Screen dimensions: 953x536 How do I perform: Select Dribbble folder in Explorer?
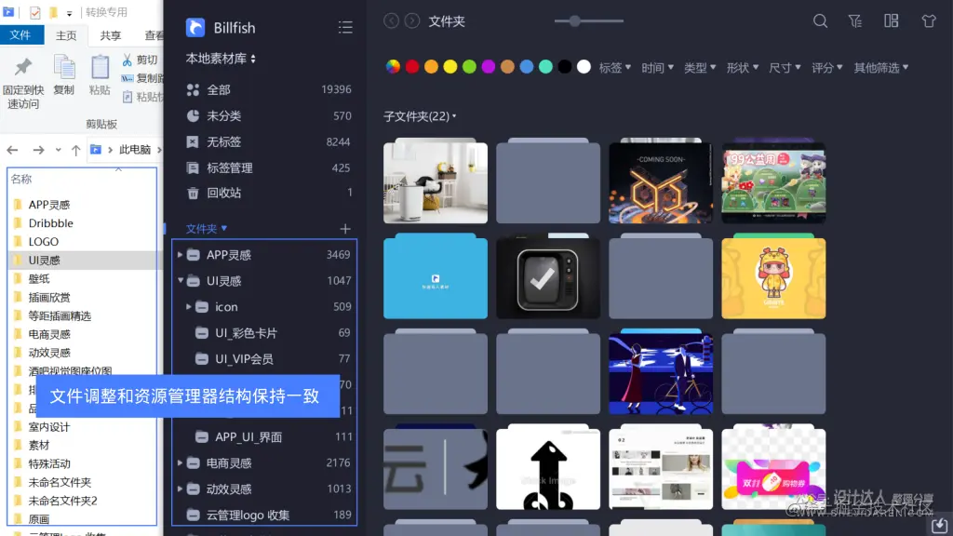50,223
